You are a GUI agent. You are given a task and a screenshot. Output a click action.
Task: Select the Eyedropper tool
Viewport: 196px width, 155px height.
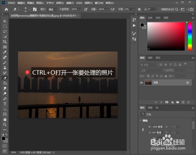point(5,52)
